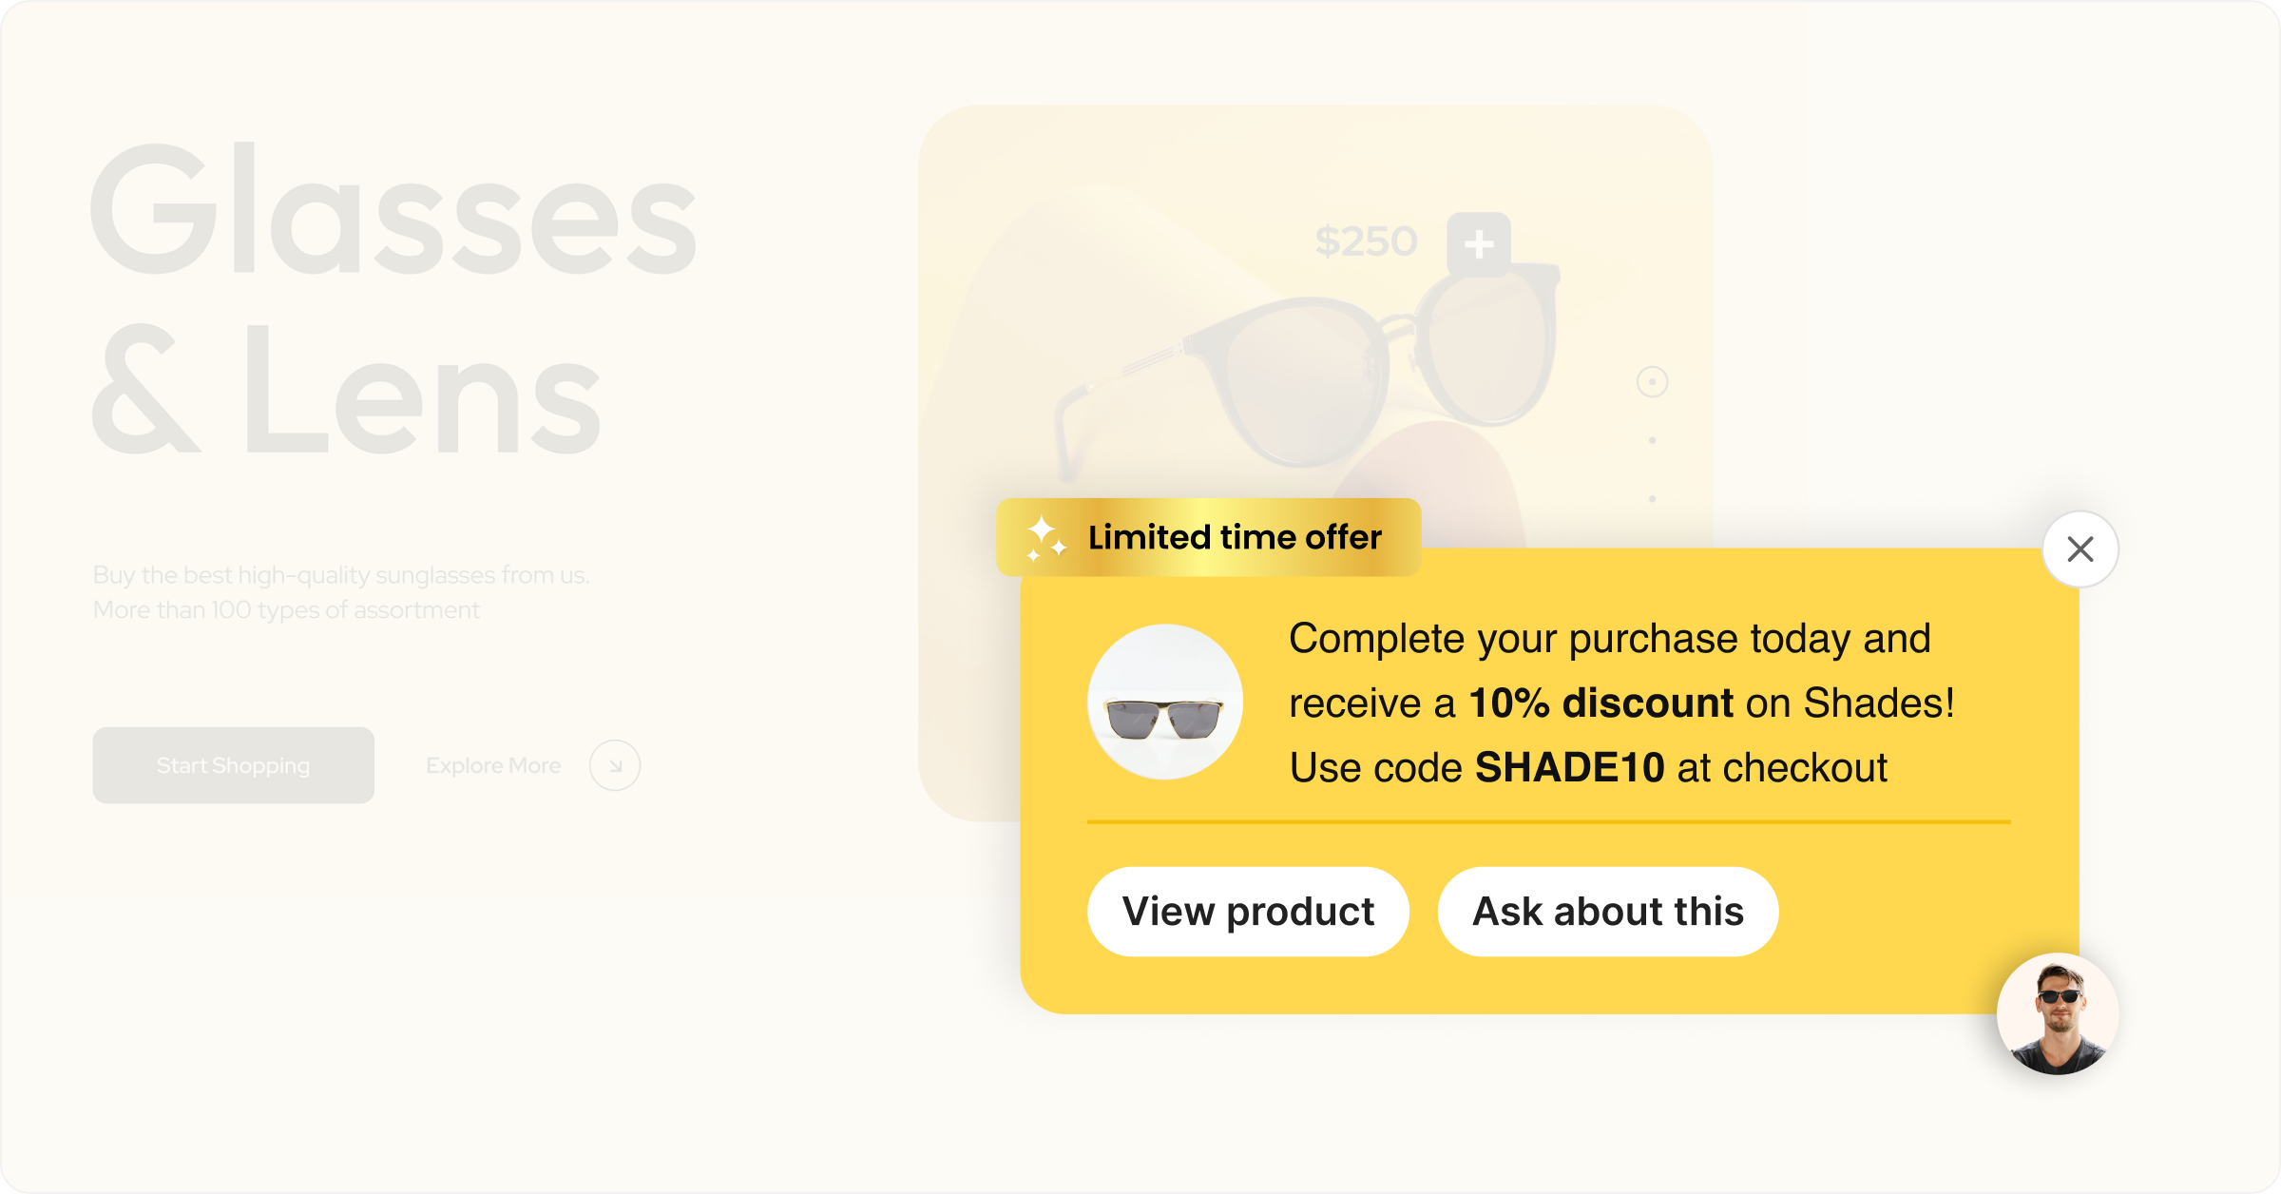This screenshot has height=1194, width=2281.
Task: Click the sunglasses thumbnail inside the popup
Action: (1163, 700)
